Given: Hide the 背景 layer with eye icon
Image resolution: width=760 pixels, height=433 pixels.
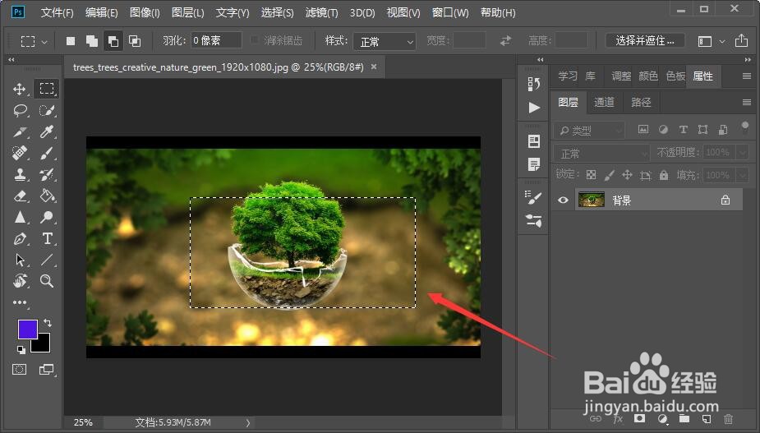Looking at the screenshot, I should 563,200.
